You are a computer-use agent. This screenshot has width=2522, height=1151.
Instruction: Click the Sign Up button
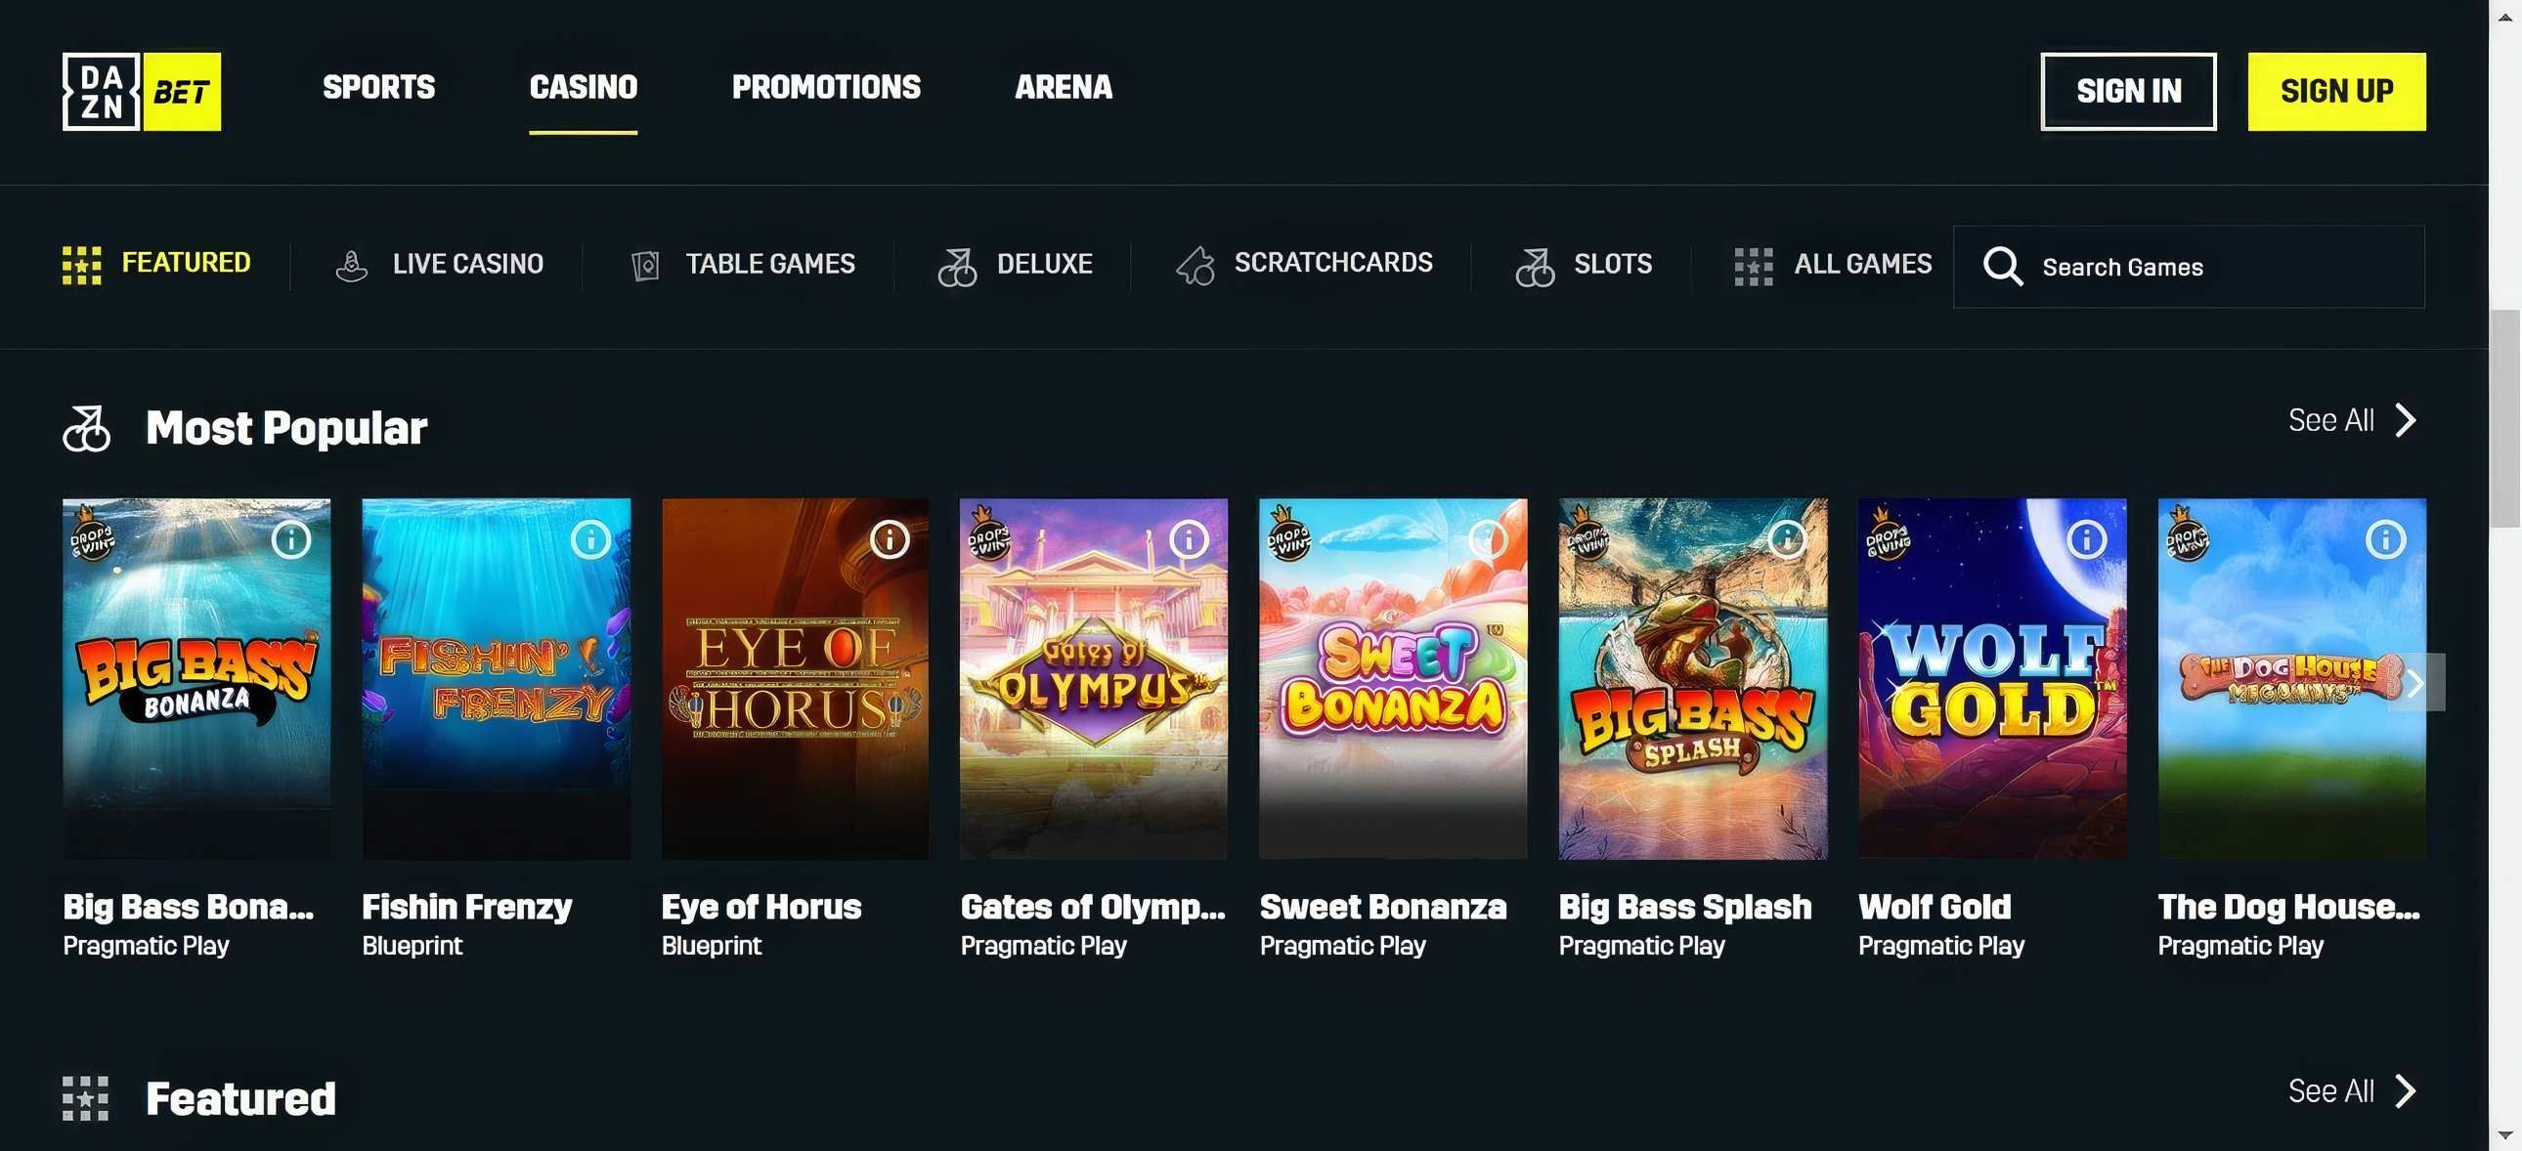point(2337,91)
